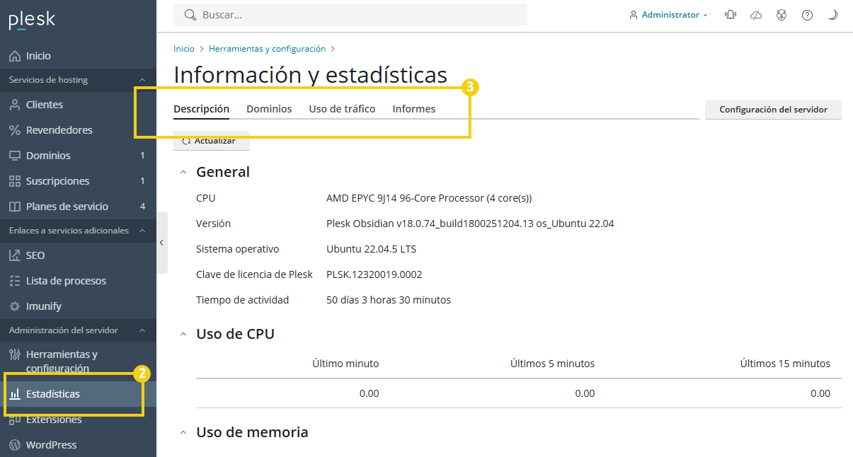Screen dimensions: 853x457
Task: Collapse the sidebar with the arrow handle
Action: [x=163, y=242]
